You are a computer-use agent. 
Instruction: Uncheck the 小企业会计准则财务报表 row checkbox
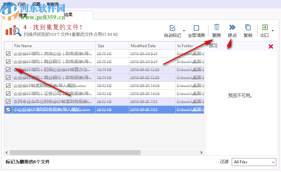tap(8, 109)
